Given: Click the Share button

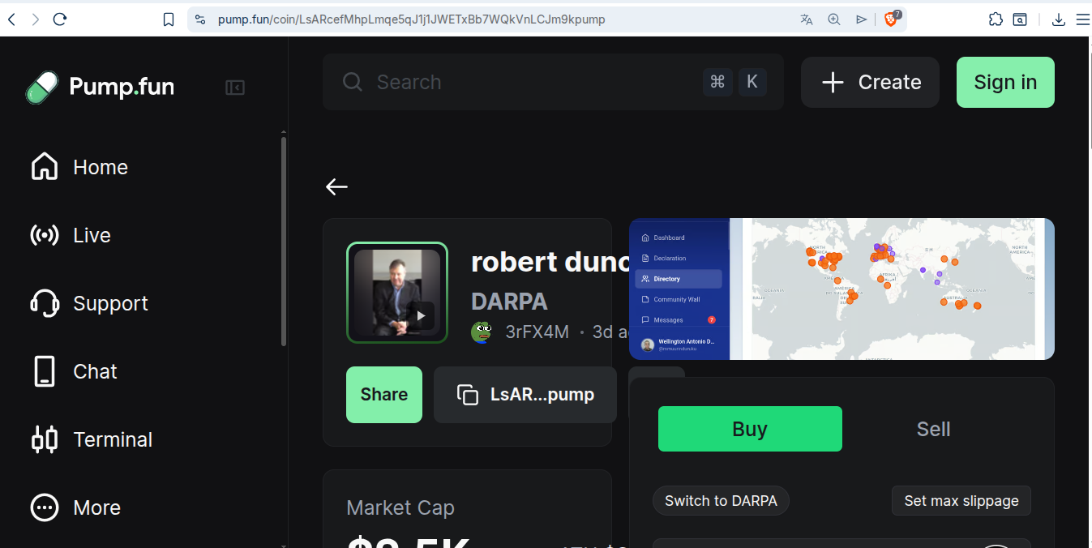Looking at the screenshot, I should 384,395.
